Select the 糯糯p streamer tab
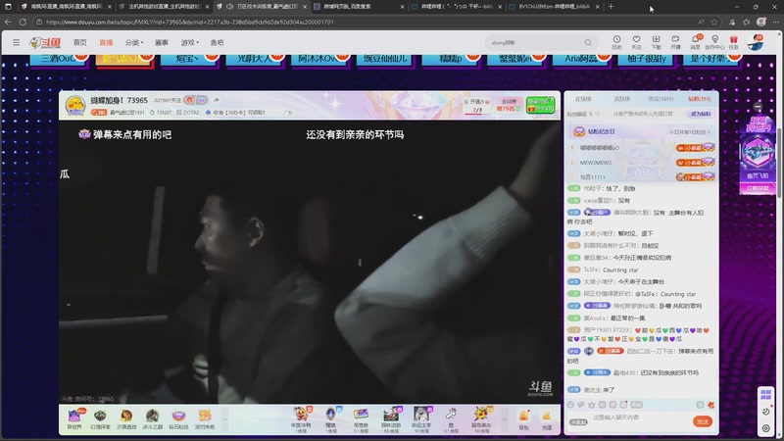784x441 pixels. click(451, 60)
